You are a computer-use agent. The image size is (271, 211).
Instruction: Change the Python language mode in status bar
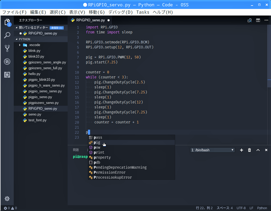point(262,208)
